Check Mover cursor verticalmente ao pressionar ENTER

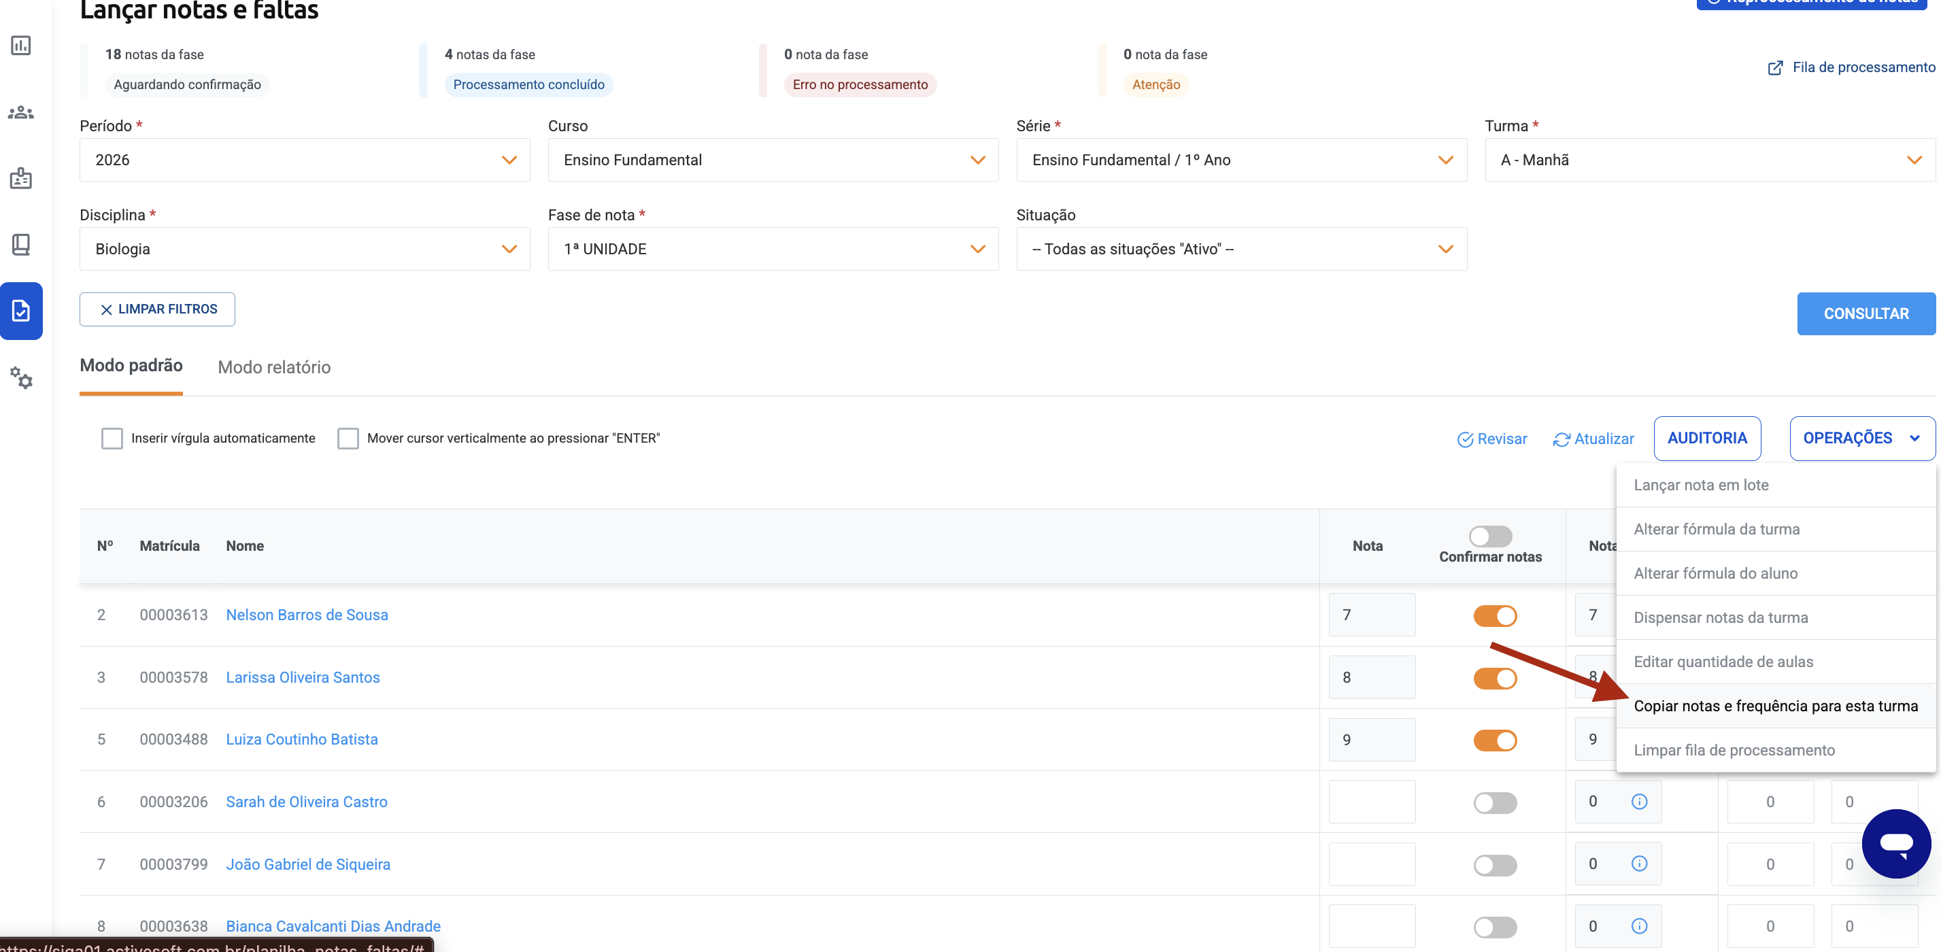tap(348, 439)
